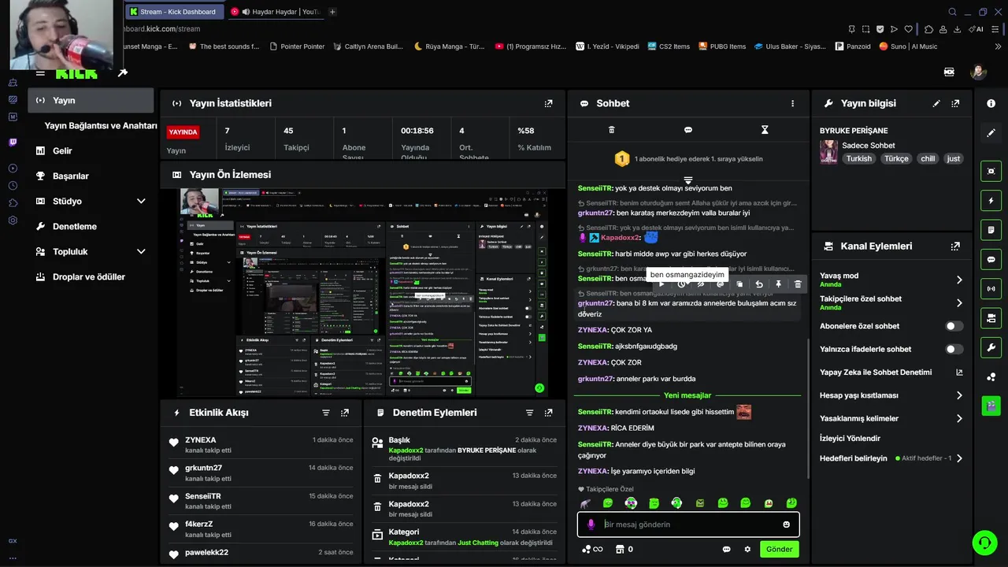Open the PUBG Items bookmark
1008x567 pixels.
721,46
